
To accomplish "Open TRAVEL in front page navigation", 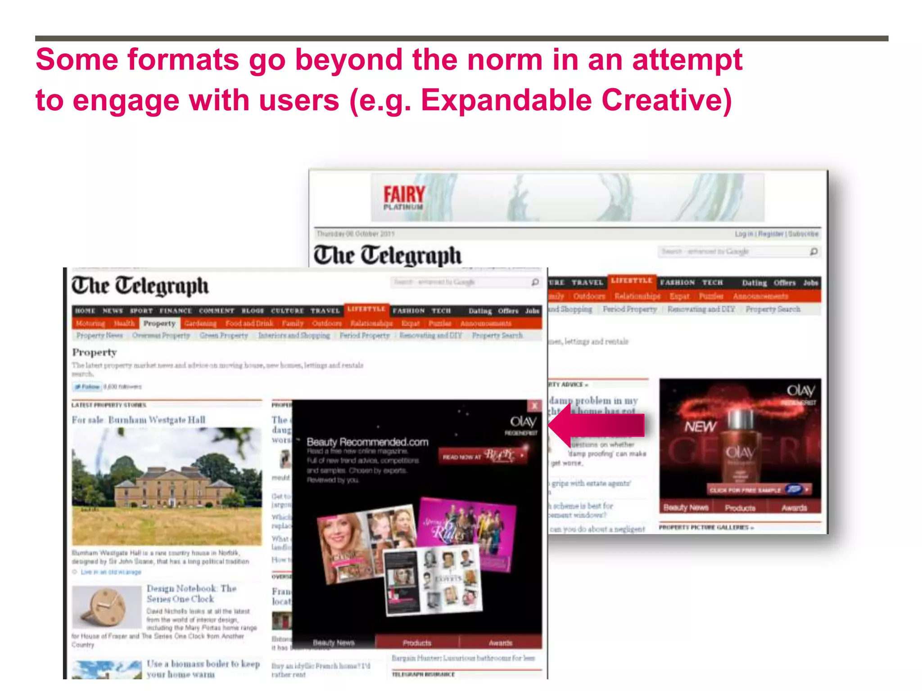I will pos(325,311).
